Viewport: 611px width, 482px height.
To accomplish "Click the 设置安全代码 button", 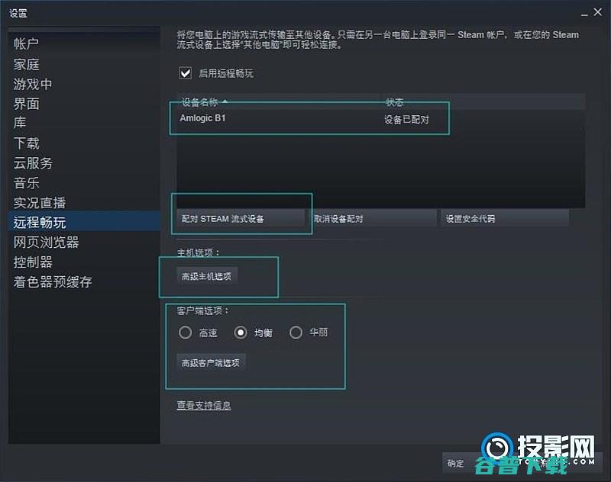I will (505, 219).
